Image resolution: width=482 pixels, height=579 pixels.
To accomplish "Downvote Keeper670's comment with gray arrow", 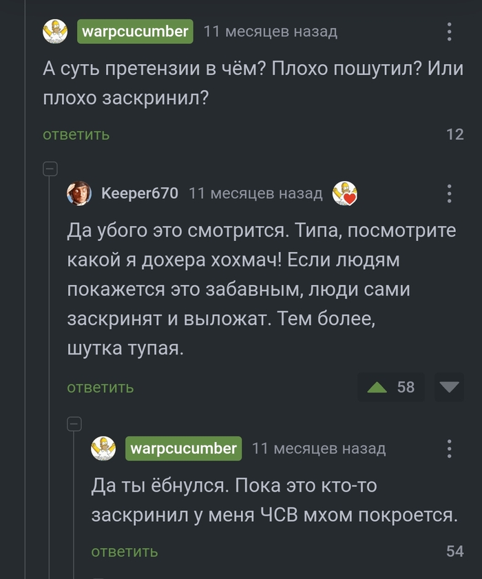I will (449, 388).
